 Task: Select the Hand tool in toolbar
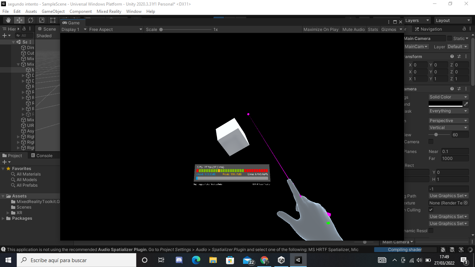pyautogui.click(x=8, y=20)
